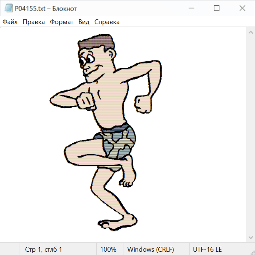Open the Правка menu

tap(34, 22)
